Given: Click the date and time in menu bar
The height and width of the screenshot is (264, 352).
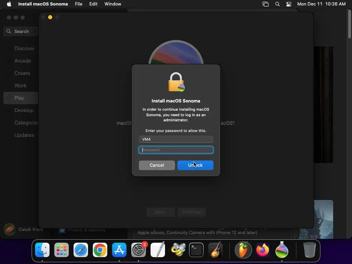Looking at the screenshot, I should [321, 4].
